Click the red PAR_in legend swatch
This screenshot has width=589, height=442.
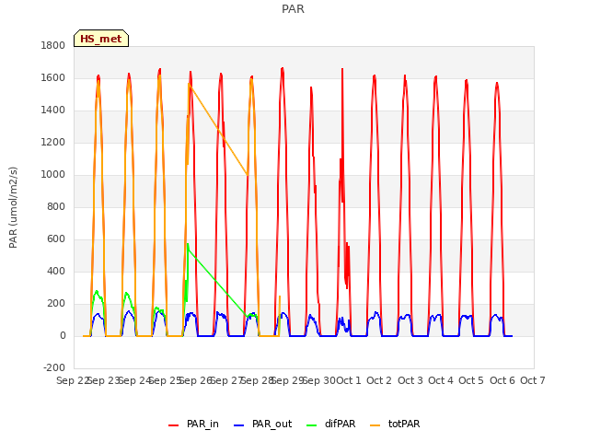click(x=173, y=425)
